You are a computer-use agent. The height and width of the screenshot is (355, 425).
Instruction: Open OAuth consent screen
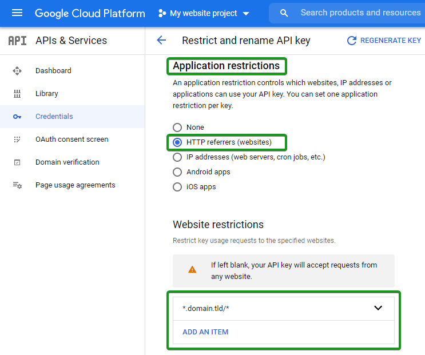(72, 139)
